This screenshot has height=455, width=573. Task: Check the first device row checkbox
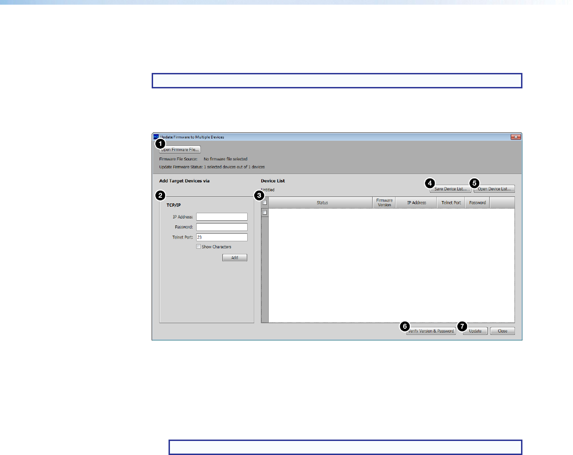pyautogui.click(x=264, y=212)
